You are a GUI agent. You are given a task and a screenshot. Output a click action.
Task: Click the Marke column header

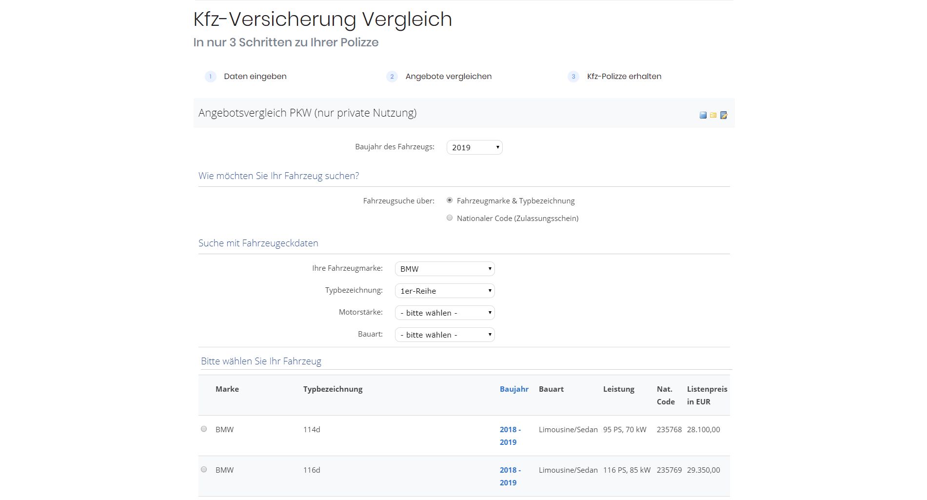[227, 389]
